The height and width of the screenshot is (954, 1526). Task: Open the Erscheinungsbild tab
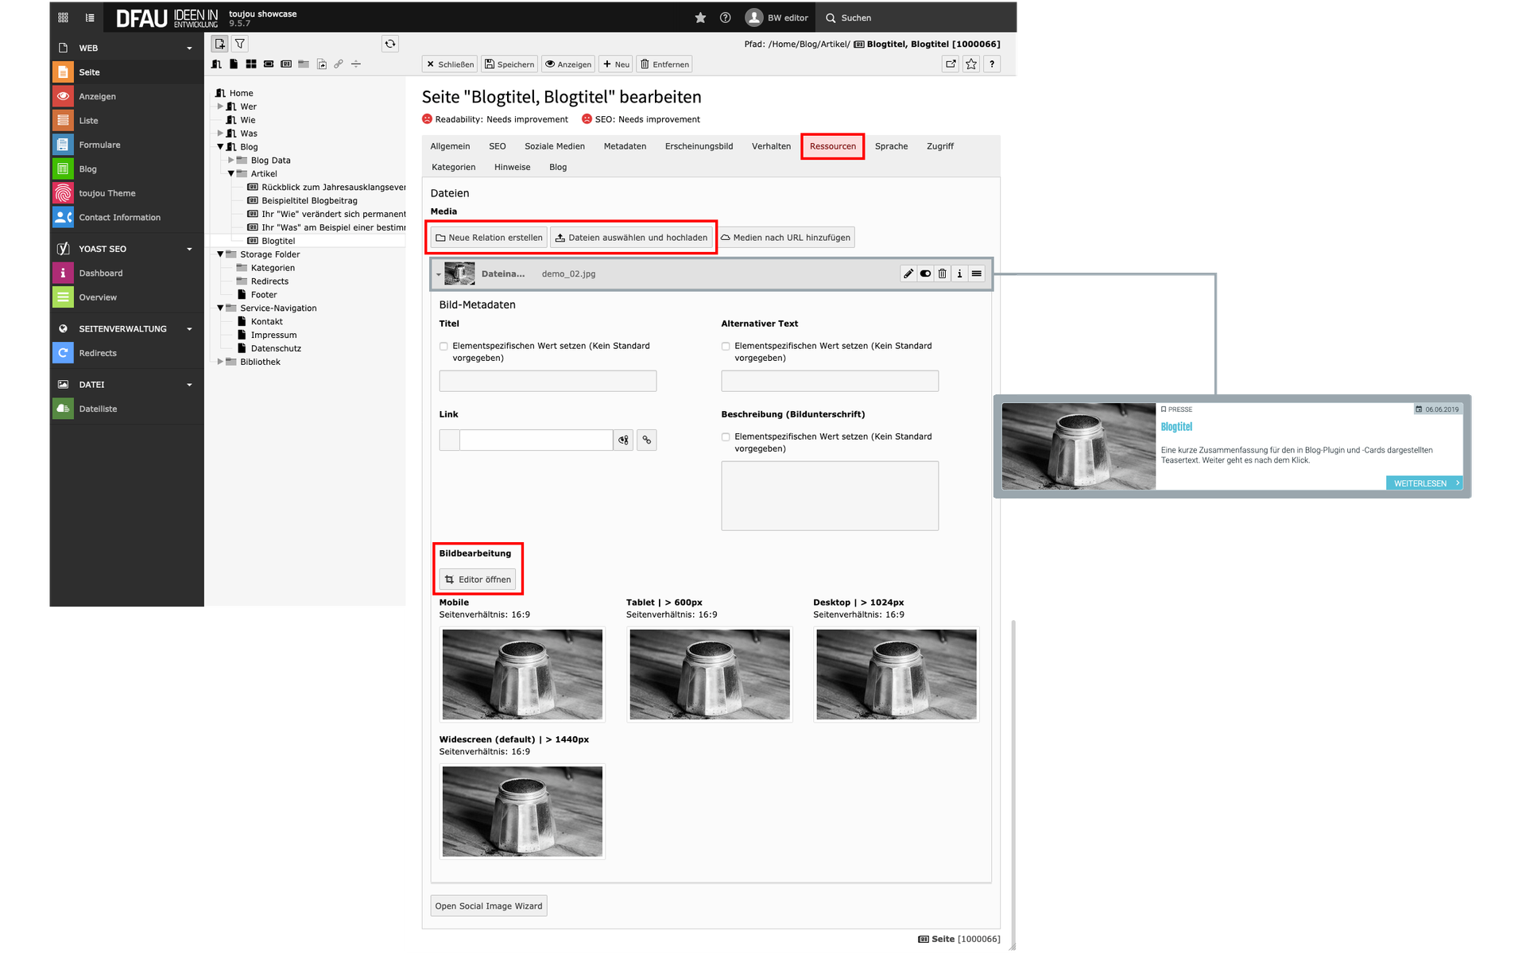699,146
